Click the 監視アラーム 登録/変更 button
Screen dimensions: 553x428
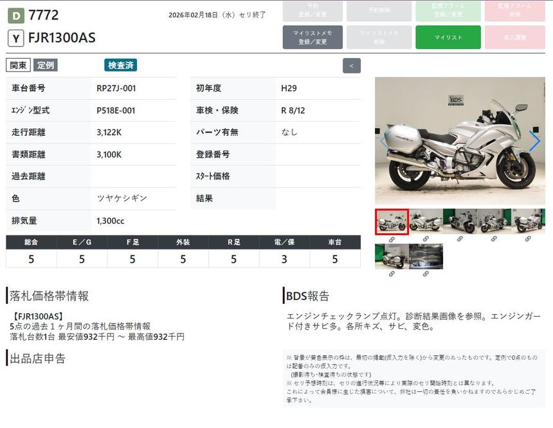pyautogui.click(x=448, y=11)
